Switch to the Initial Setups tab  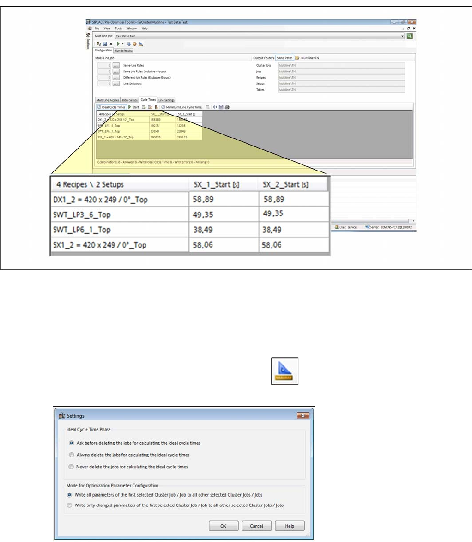point(130,100)
